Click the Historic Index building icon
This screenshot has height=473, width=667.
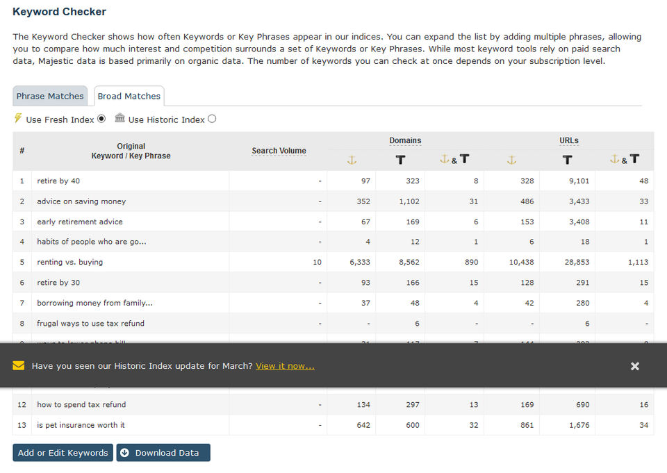[120, 119]
